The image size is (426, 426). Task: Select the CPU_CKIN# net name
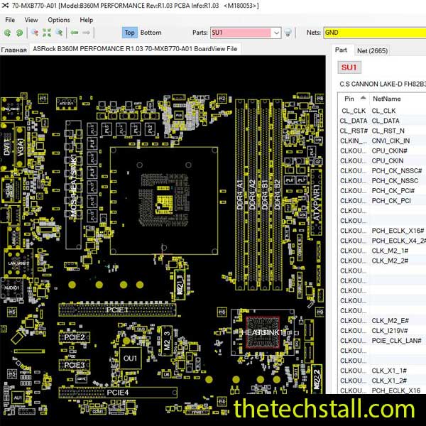click(x=389, y=151)
